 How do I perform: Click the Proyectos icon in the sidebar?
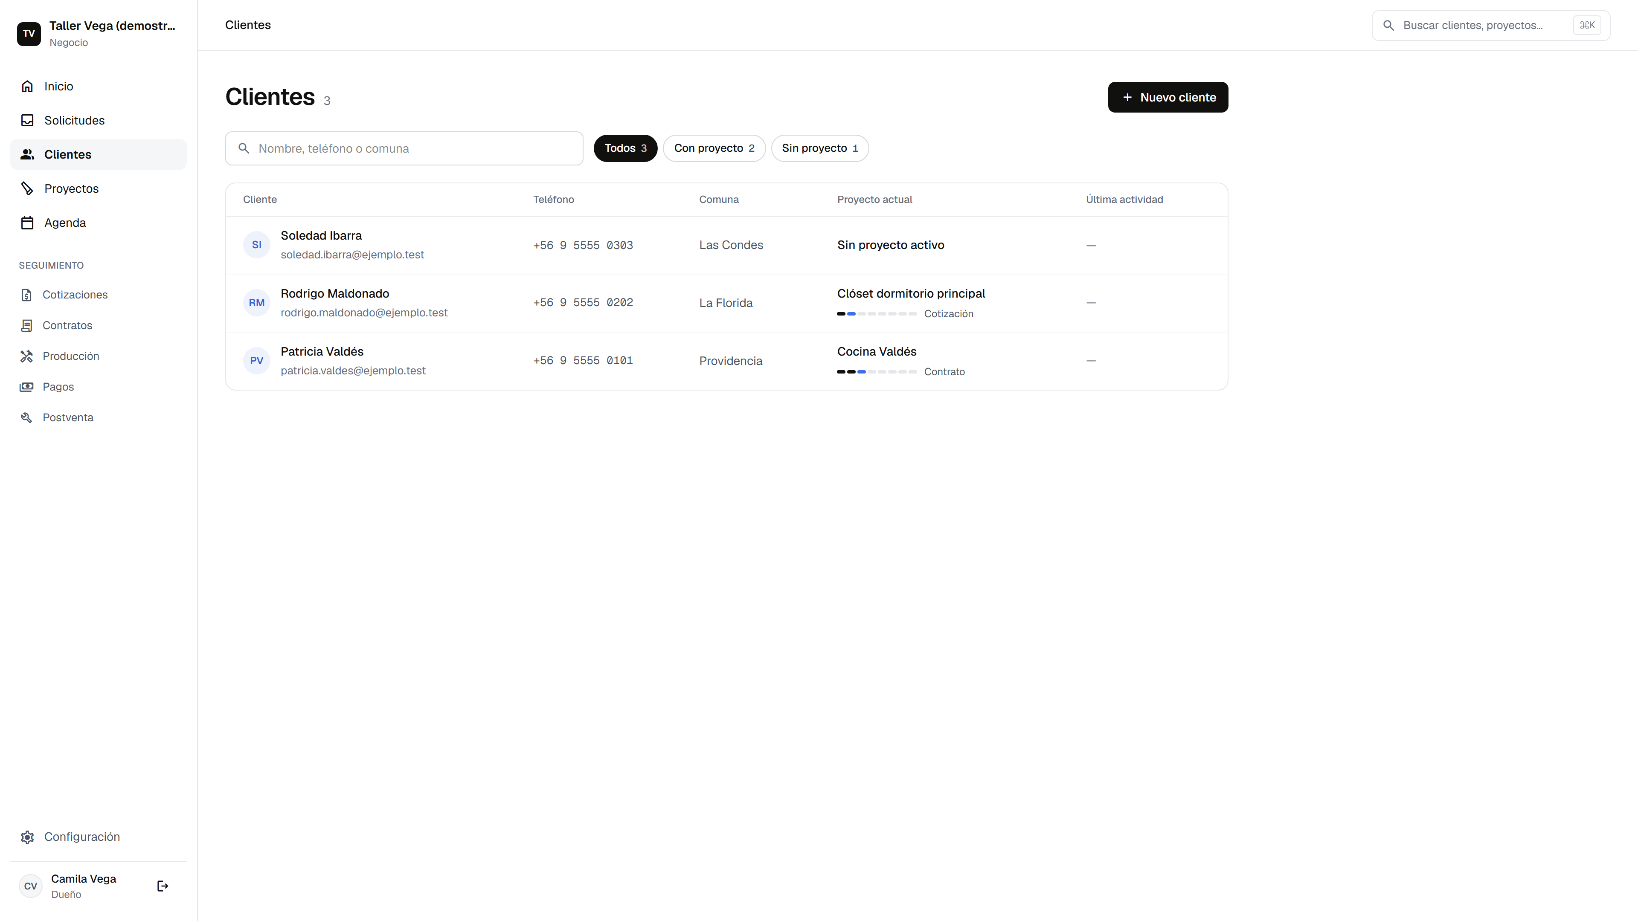pos(27,189)
